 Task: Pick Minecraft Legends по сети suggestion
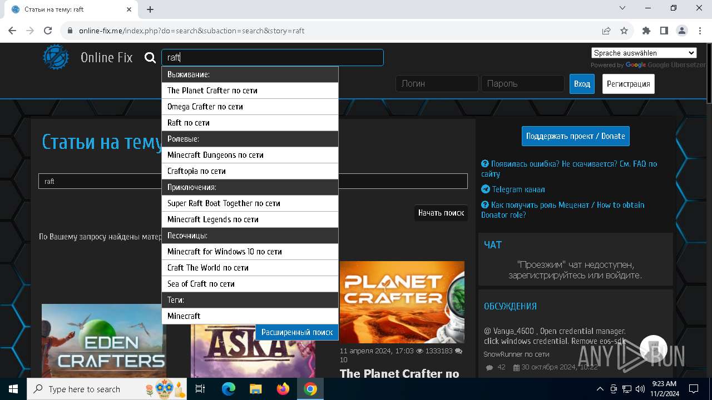pyautogui.click(x=250, y=219)
